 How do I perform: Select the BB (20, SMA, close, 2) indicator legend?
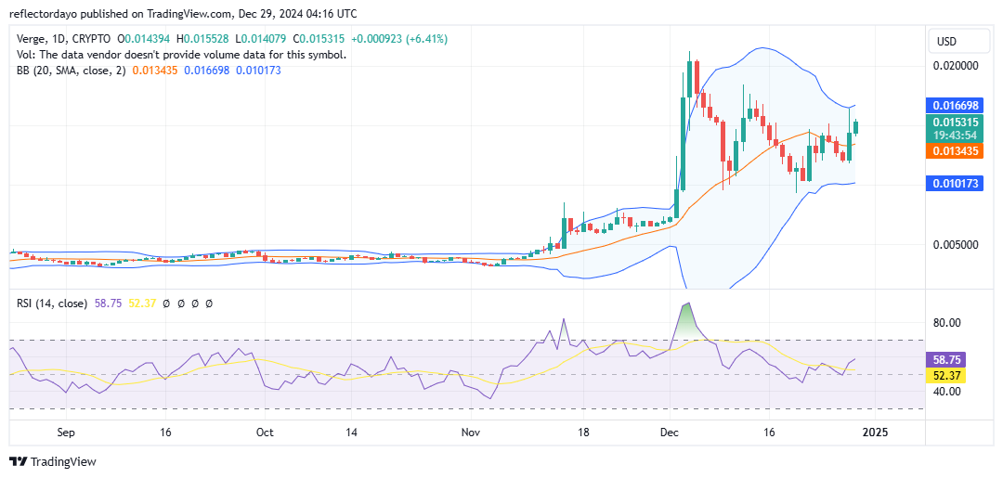click(71, 71)
